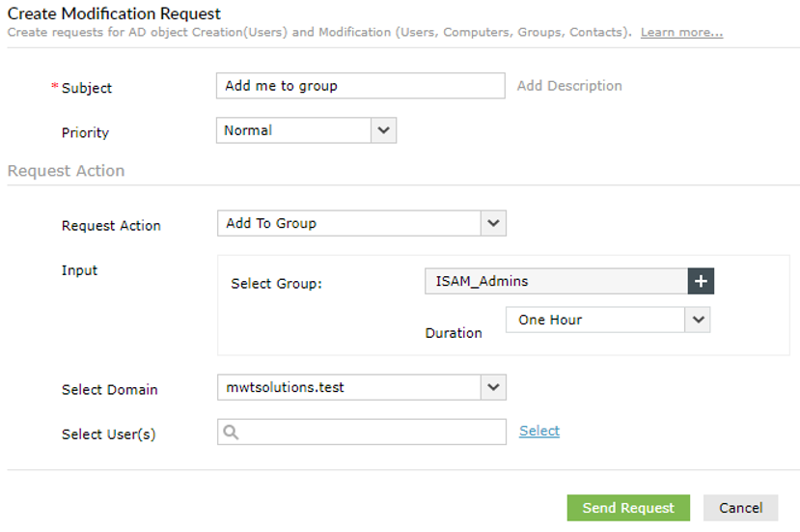800x532 pixels.
Task: Click the Priority dropdown chevron arrow
Action: 384,130
